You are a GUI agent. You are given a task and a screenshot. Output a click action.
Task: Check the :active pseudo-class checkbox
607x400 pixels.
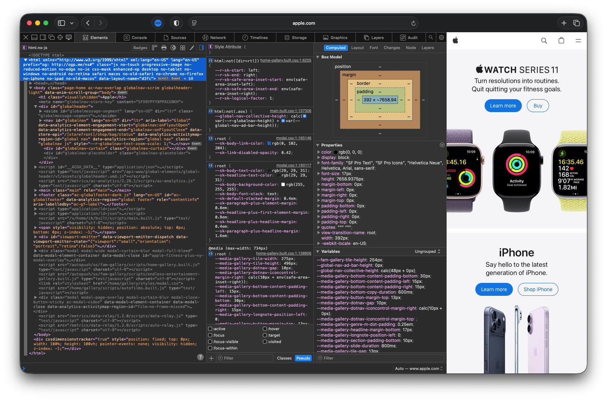pyautogui.click(x=210, y=329)
